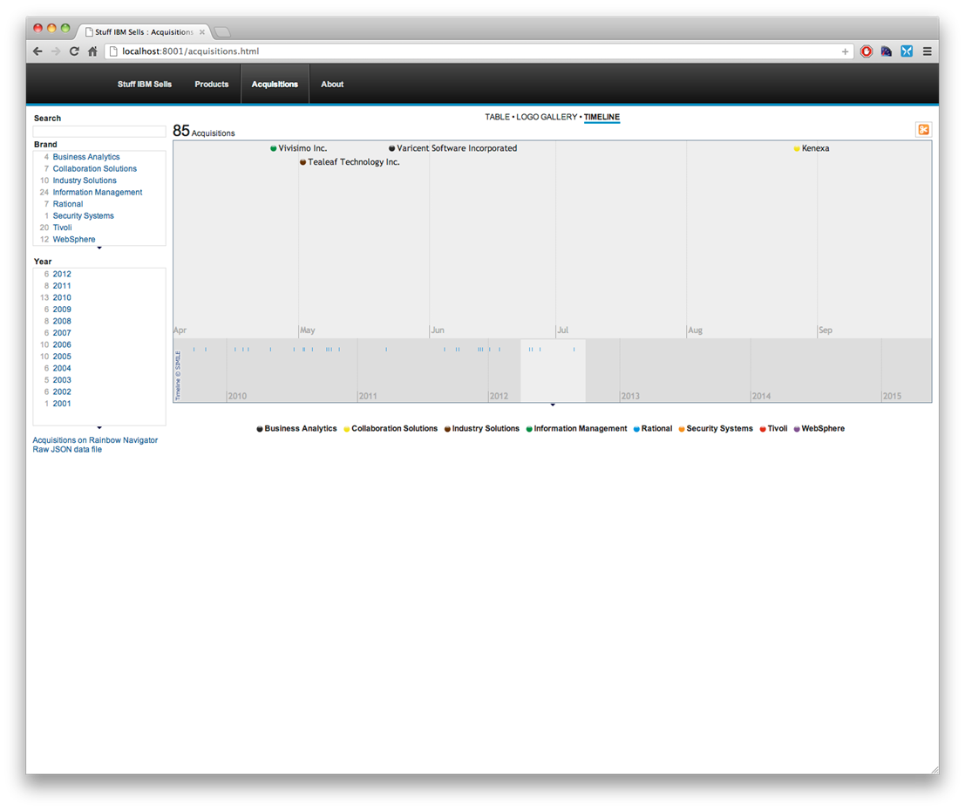
Task: Filter acquisitions by year 2001
Action: [62, 404]
